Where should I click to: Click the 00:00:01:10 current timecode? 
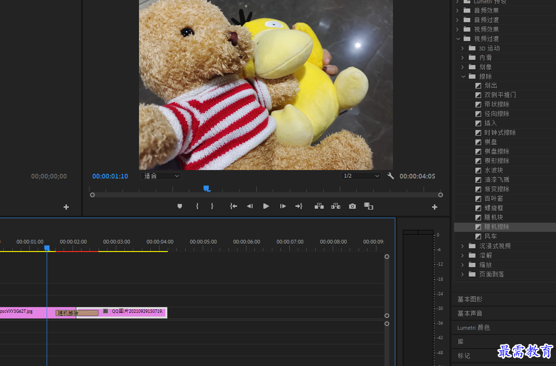click(110, 176)
